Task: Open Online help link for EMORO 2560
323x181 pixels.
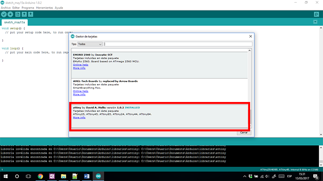Action: click(x=81, y=65)
